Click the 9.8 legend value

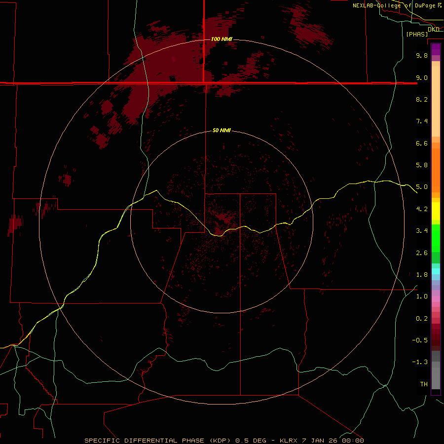click(x=422, y=55)
